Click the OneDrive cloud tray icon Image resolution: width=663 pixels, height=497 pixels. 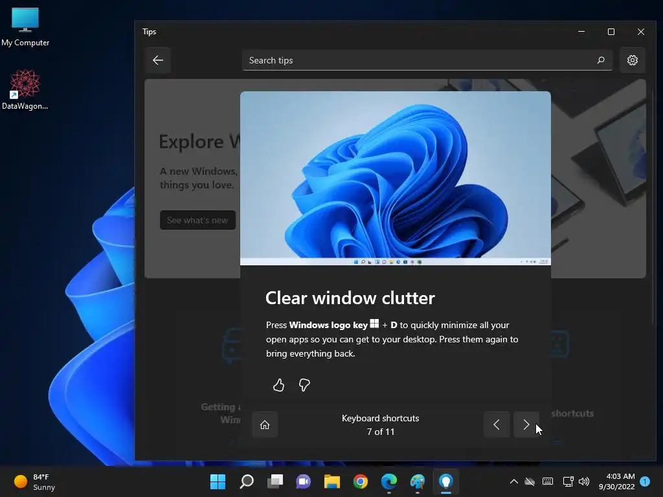[530, 481]
